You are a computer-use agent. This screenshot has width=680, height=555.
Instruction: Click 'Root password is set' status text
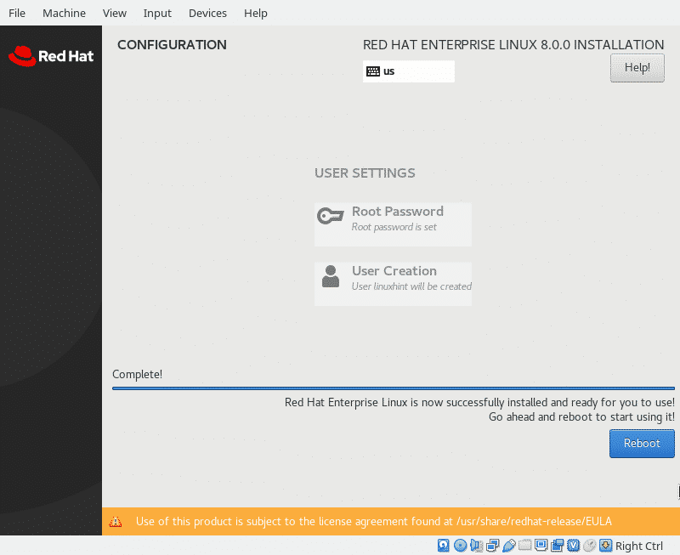tap(394, 227)
